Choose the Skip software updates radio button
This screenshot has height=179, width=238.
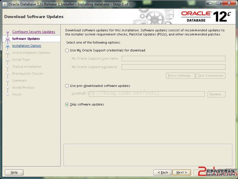[67, 105]
